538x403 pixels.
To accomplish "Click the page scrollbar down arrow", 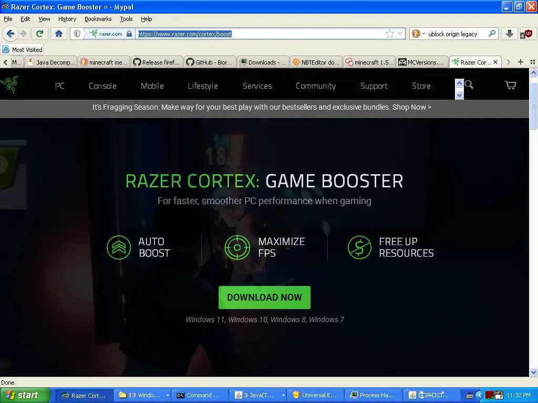I will (533, 372).
